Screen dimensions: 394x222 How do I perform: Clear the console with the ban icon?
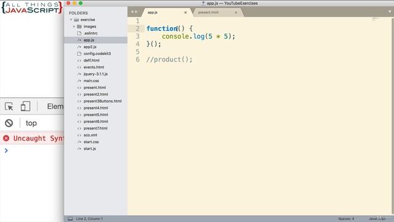(x=9, y=123)
